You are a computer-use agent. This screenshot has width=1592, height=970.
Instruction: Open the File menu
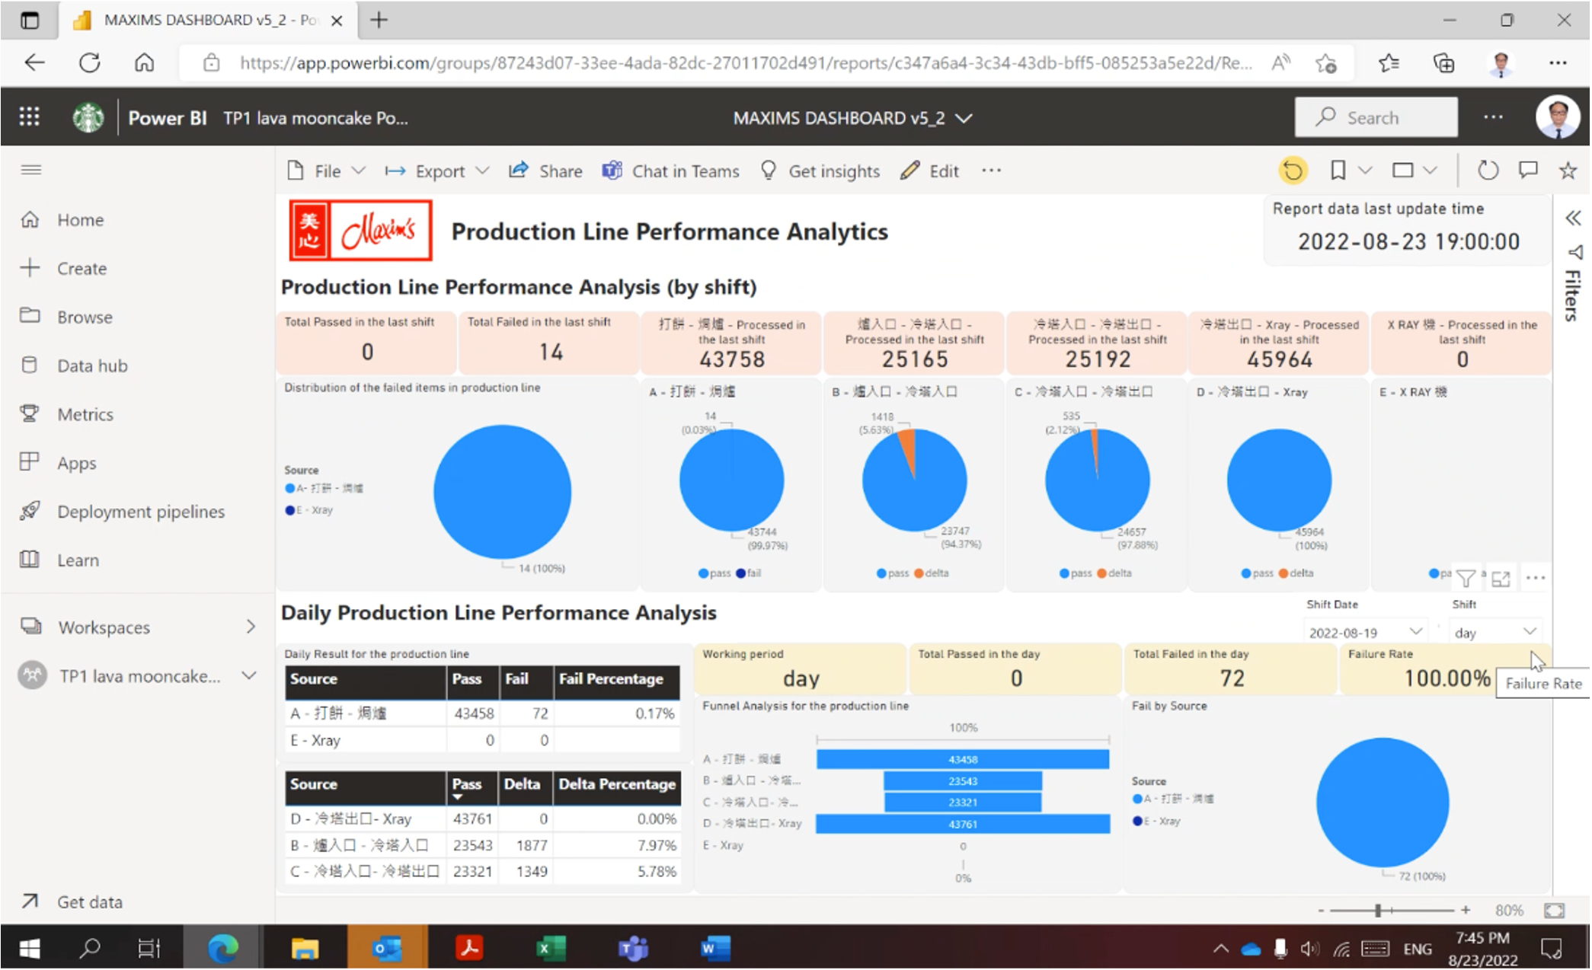point(327,171)
